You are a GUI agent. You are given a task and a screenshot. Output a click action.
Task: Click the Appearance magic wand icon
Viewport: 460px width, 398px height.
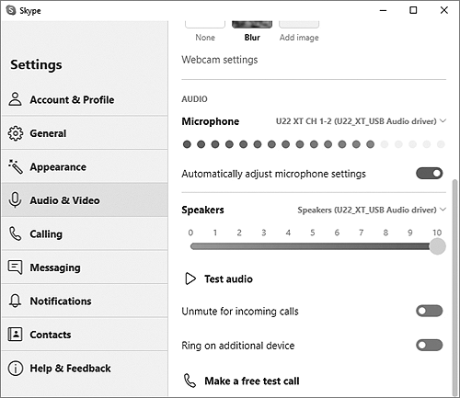pyautogui.click(x=16, y=166)
